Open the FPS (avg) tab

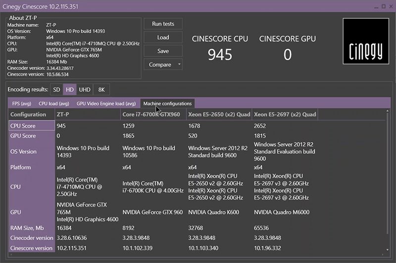pos(22,104)
